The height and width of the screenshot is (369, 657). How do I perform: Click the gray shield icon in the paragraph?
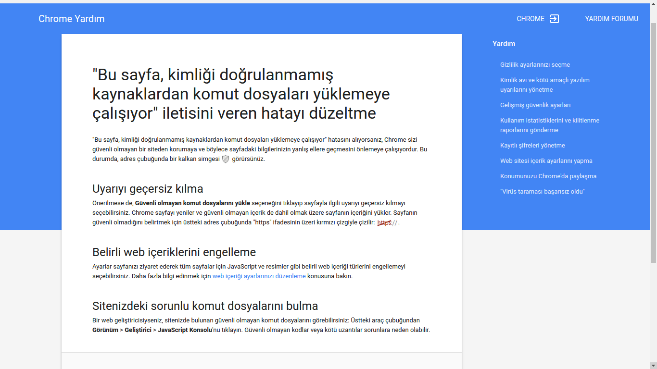tap(226, 159)
